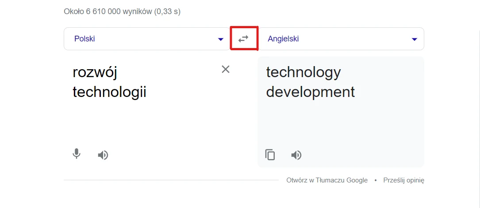Click the arrow beside Polski
This screenshot has height=208, width=480.
[x=221, y=39]
